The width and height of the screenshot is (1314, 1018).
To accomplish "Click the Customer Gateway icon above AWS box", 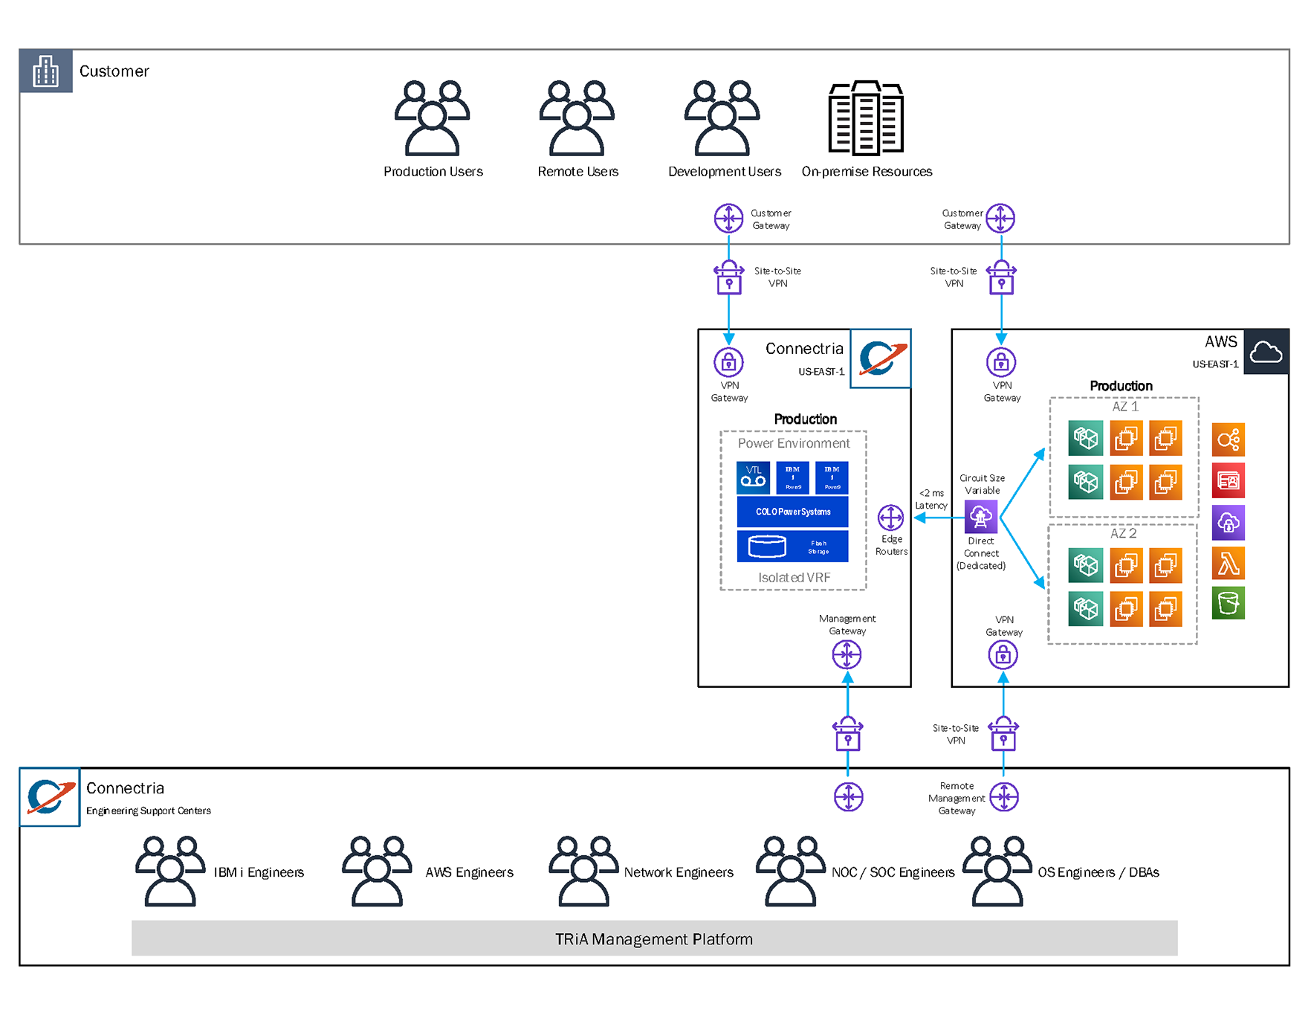I will (x=1000, y=219).
